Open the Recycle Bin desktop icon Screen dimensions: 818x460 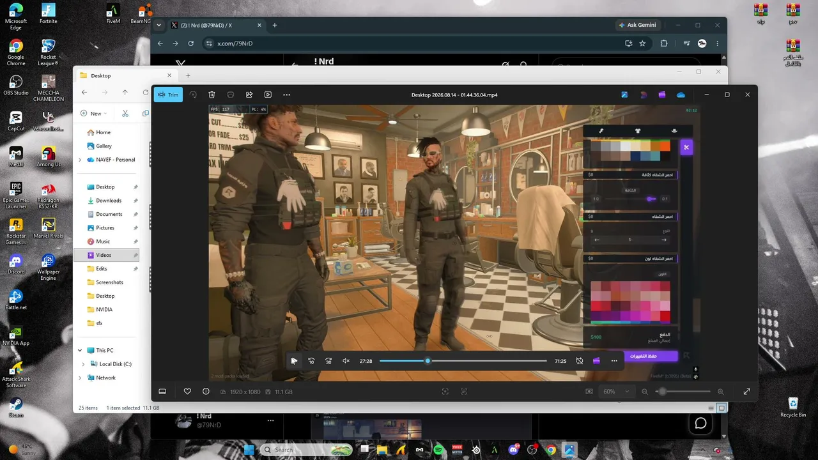(793, 407)
